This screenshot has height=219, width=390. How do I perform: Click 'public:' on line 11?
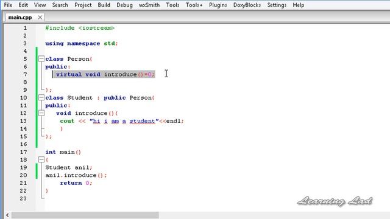[x=58, y=105]
